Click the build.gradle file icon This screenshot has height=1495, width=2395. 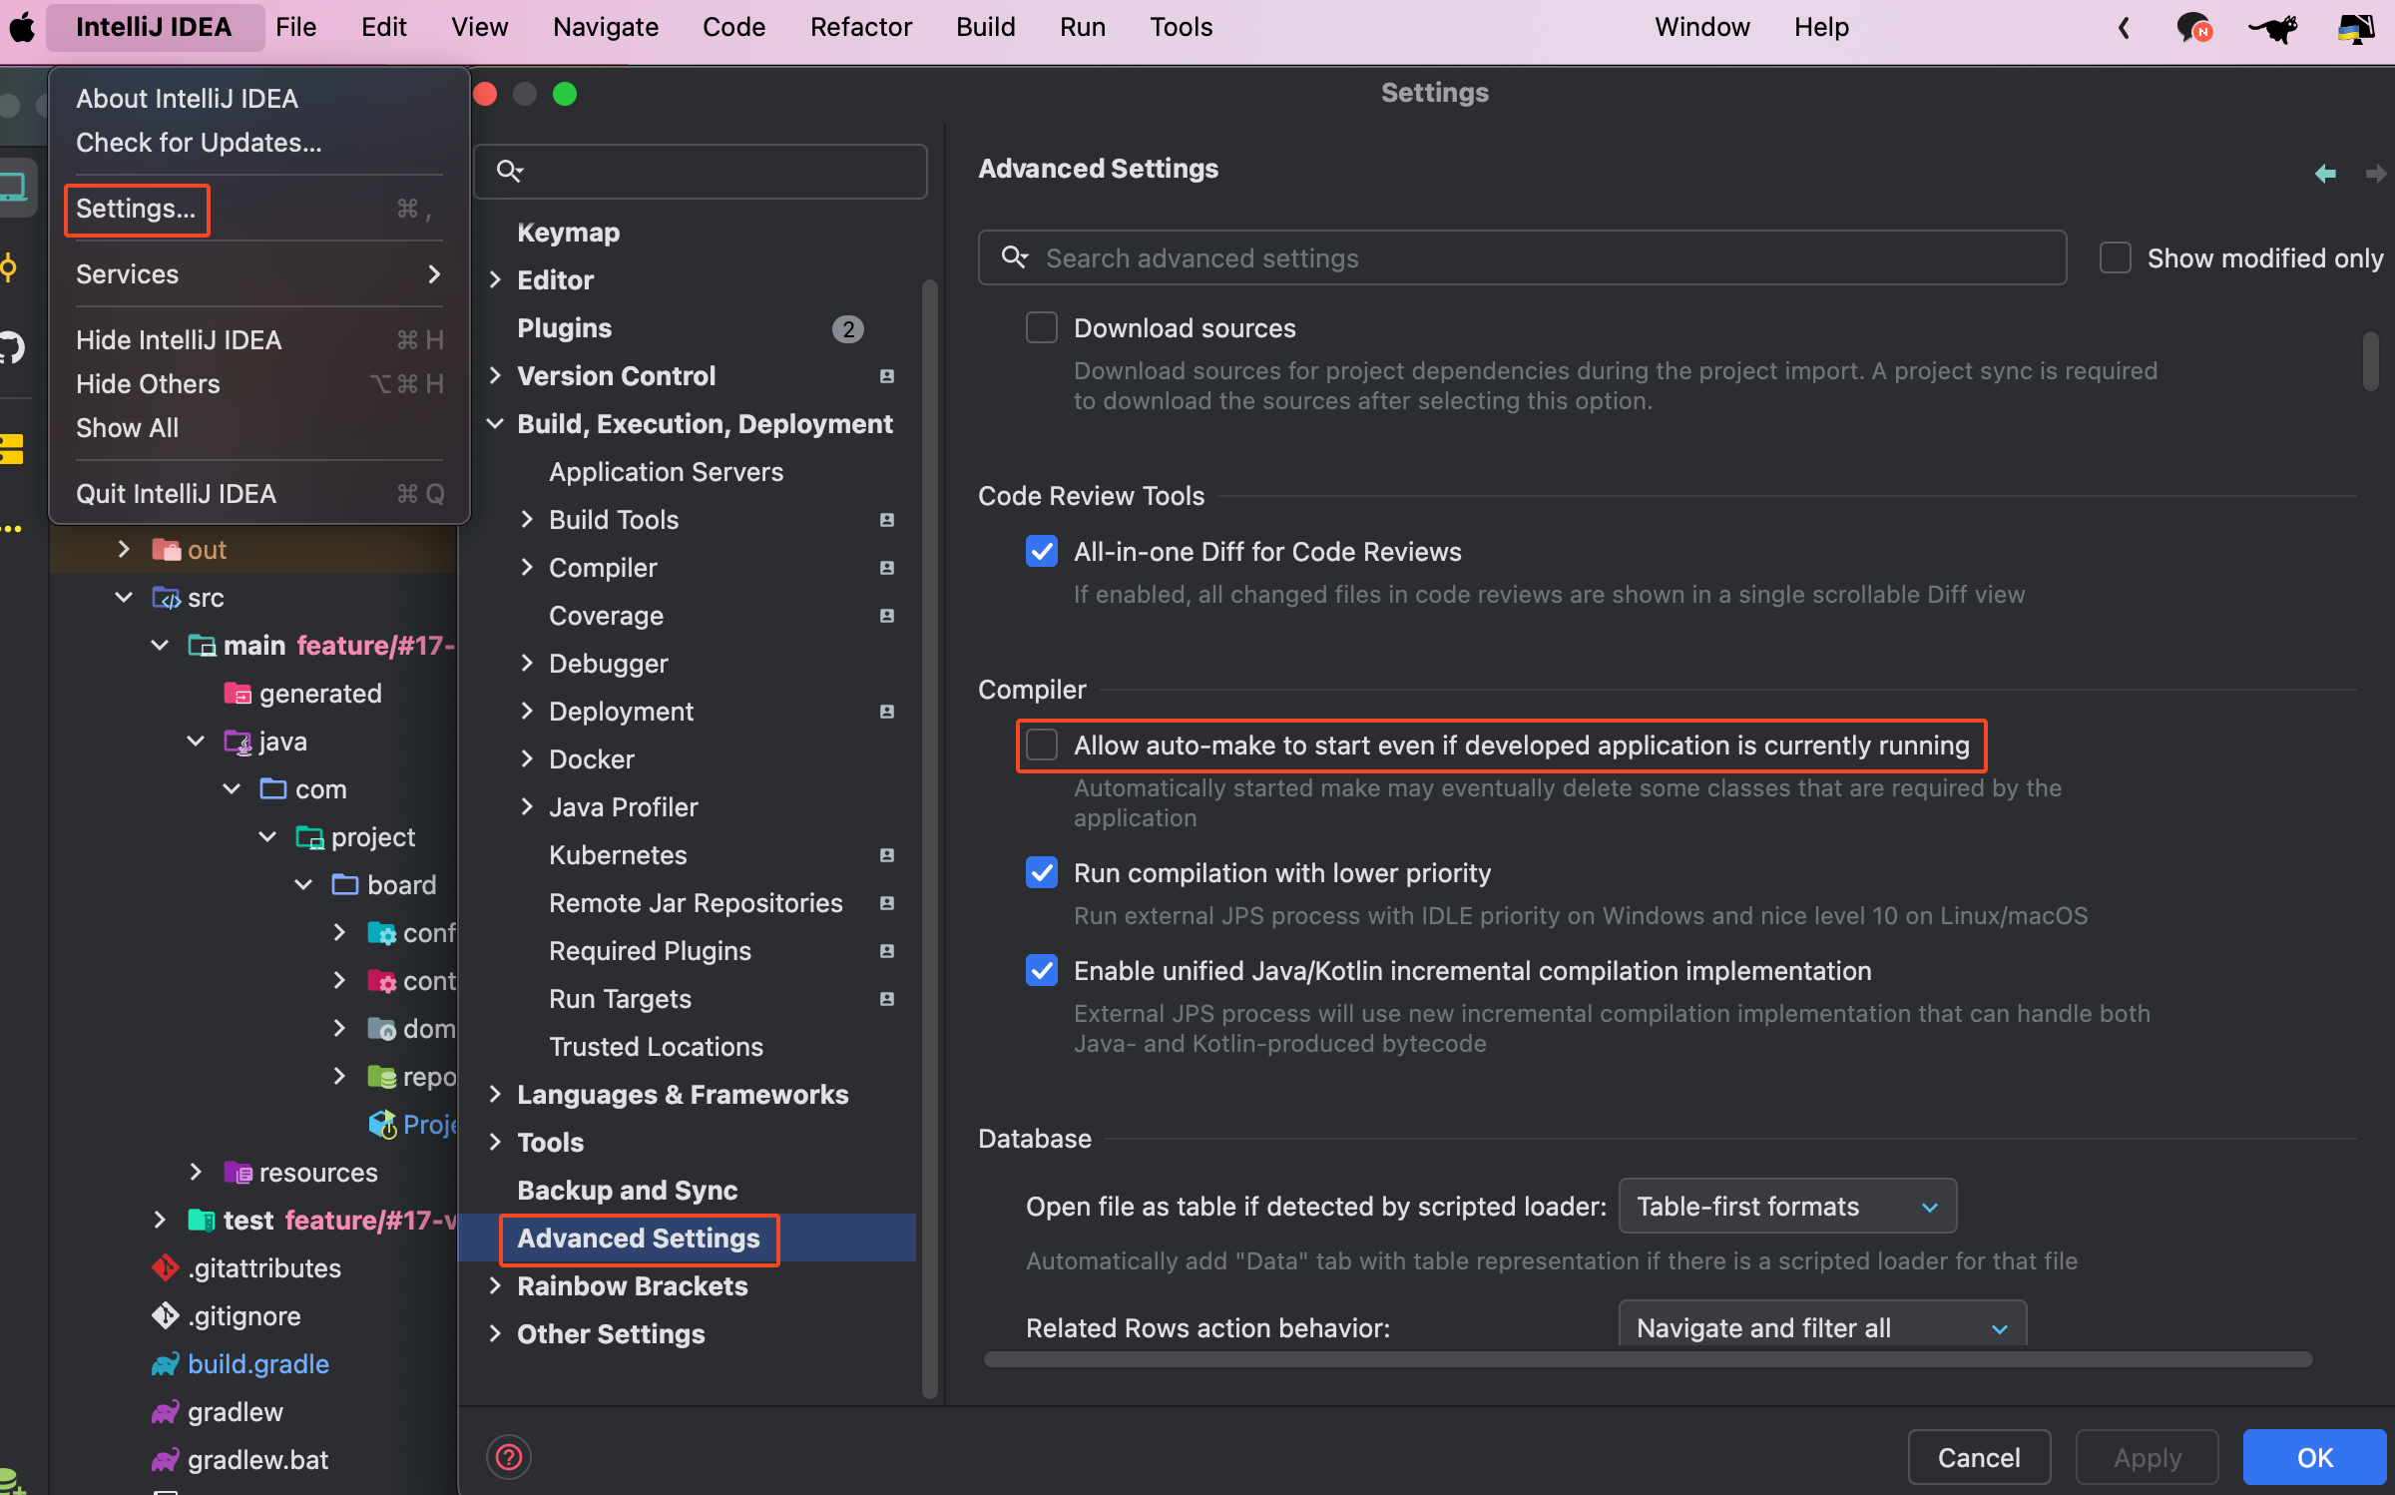click(x=165, y=1364)
